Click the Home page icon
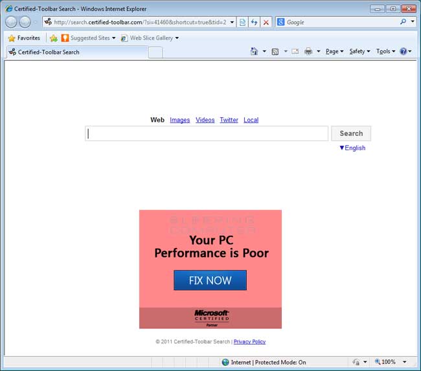This screenshot has height=371, width=421. 254,51
